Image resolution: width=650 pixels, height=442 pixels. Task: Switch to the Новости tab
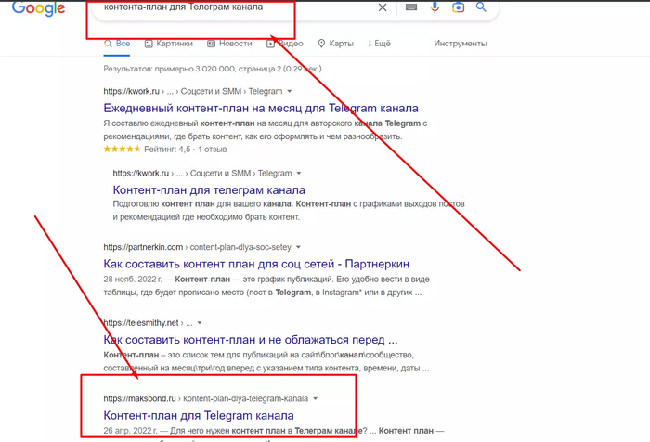click(229, 44)
